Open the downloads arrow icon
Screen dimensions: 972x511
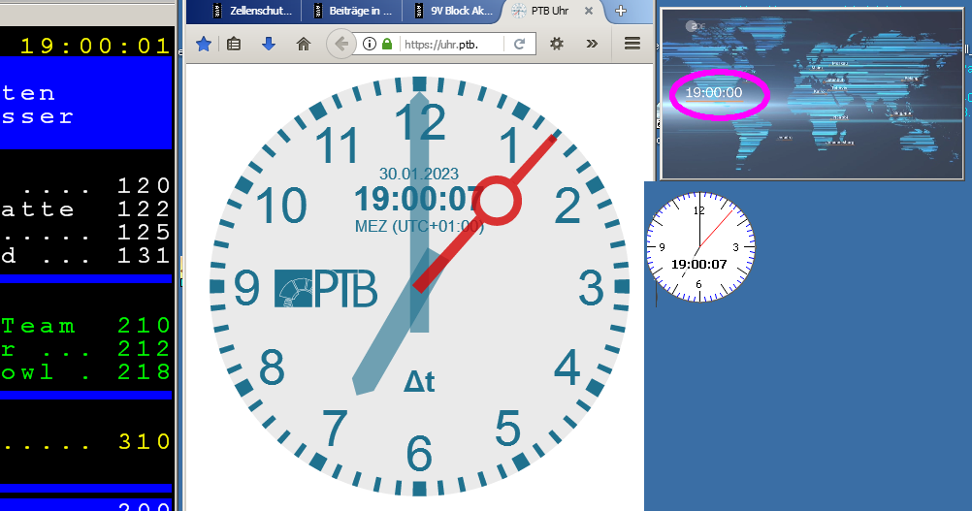pos(269,44)
